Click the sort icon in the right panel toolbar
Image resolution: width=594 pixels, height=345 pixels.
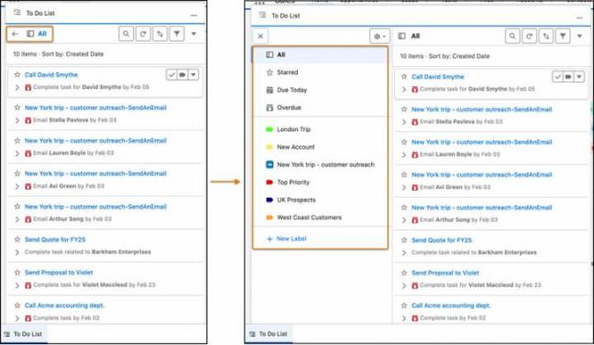(546, 36)
